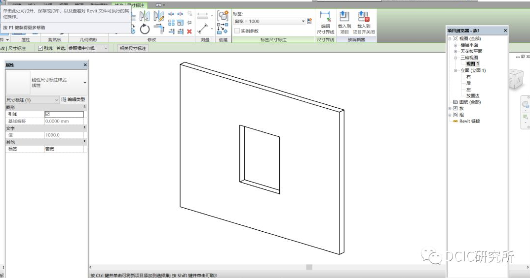Select the 放置边 elevation view
Screen dimensions: 530x278
click(x=473, y=95)
